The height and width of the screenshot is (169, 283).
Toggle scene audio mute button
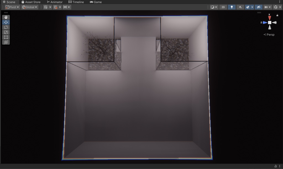coord(240,7)
